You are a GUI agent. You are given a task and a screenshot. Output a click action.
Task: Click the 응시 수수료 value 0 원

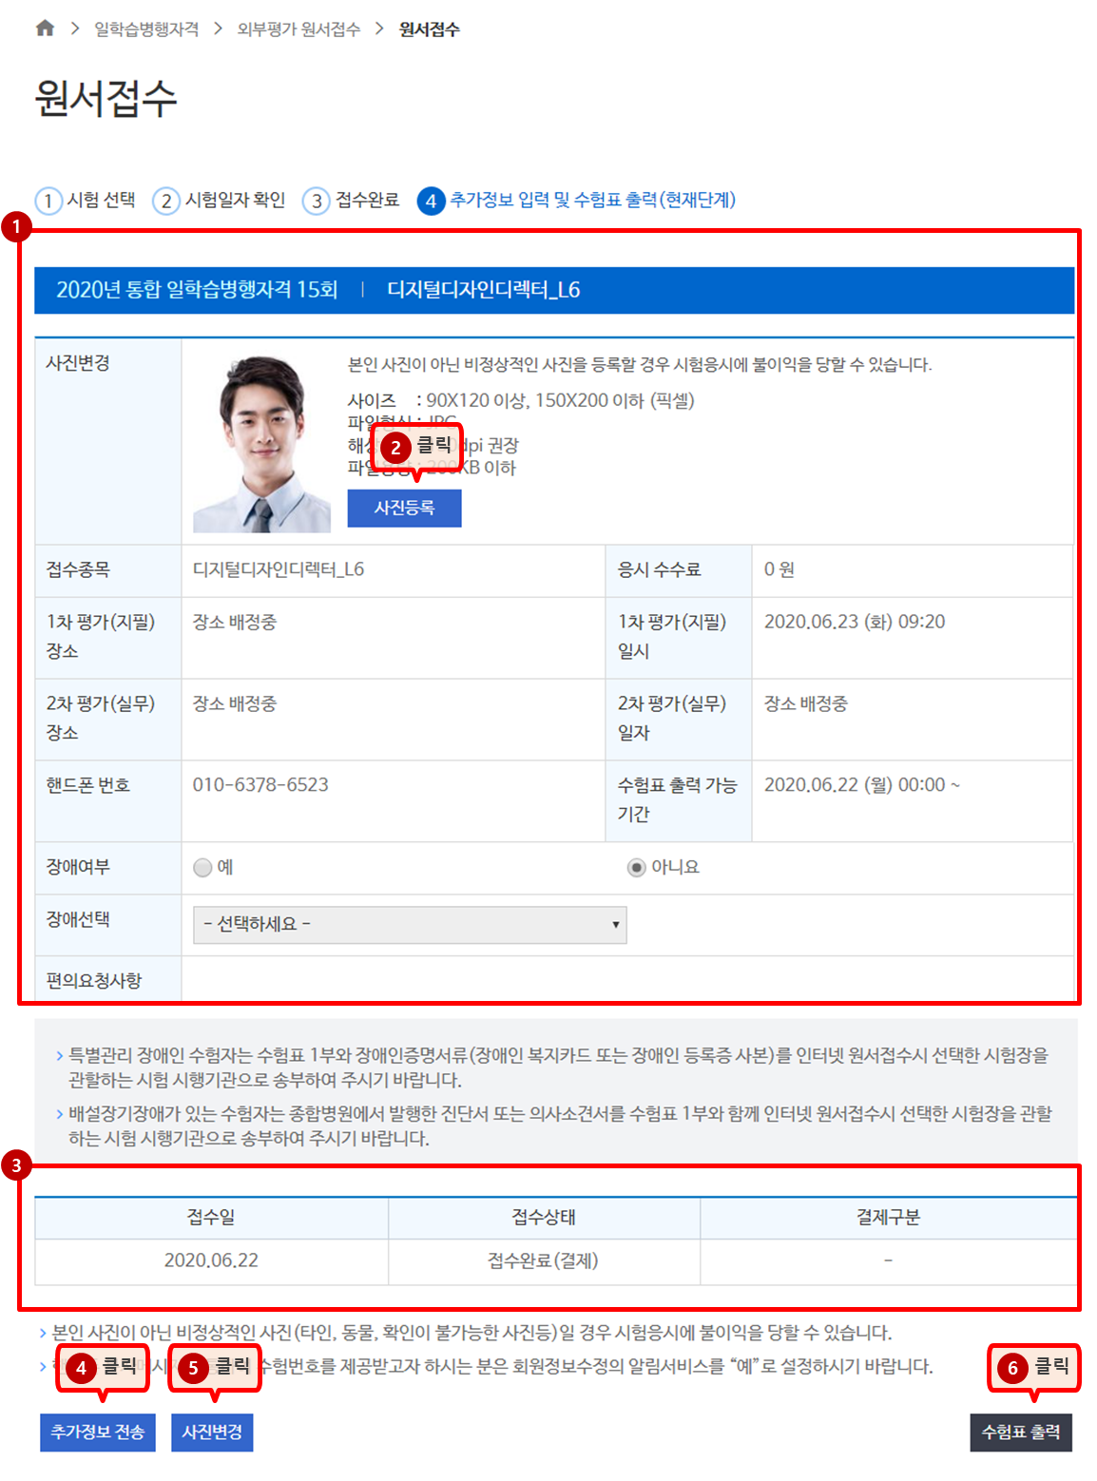click(x=779, y=569)
